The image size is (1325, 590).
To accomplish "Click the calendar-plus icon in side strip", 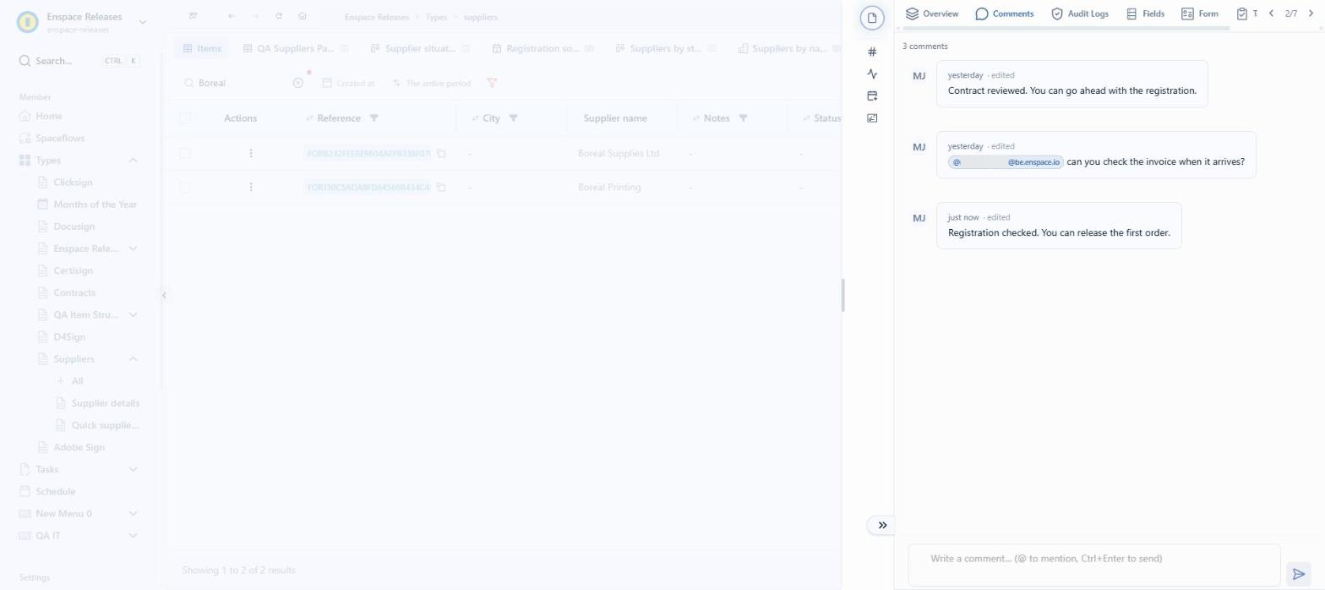I will pyautogui.click(x=872, y=96).
